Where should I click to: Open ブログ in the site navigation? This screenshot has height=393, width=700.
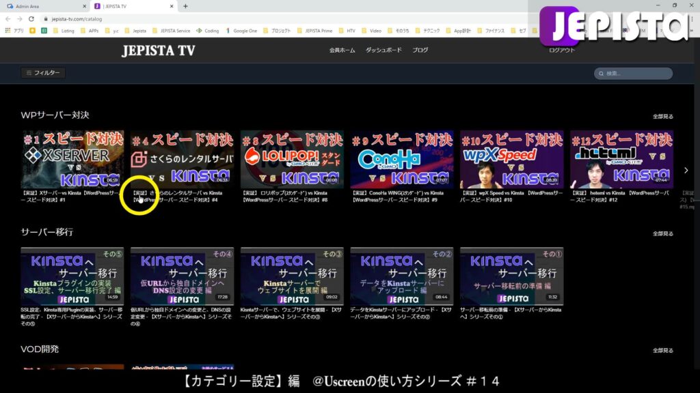420,50
